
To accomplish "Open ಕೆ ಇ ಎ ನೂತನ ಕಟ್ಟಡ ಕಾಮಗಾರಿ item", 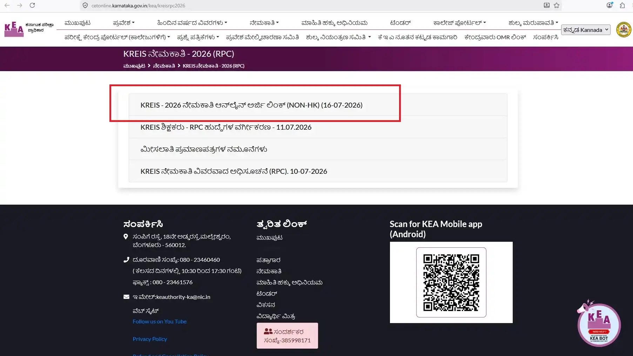I will pyautogui.click(x=418, y=37).
